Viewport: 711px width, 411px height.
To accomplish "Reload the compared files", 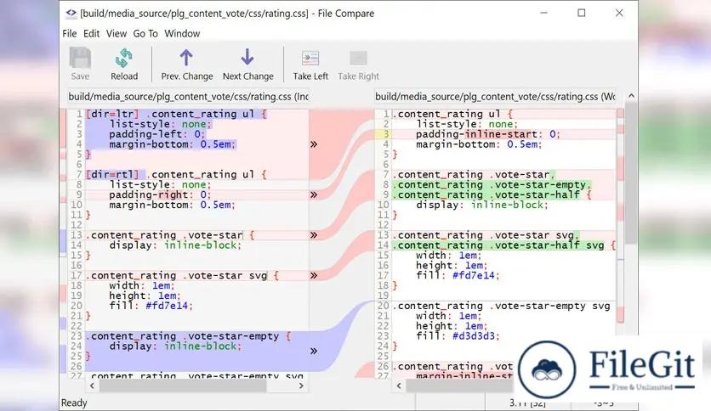I will pyautogui.click(x=124, y=59).
